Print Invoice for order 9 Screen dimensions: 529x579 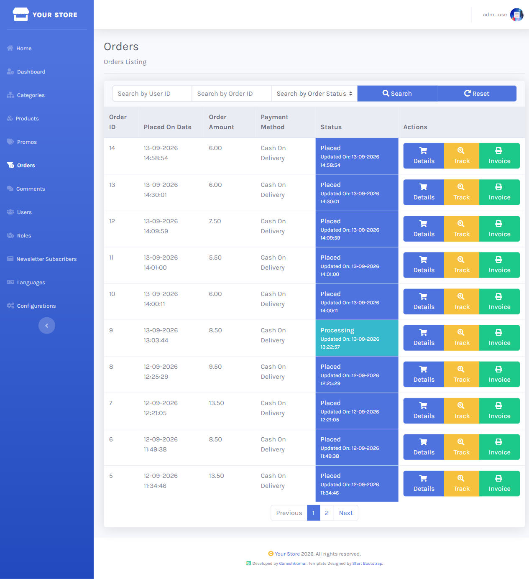[499, 338]
